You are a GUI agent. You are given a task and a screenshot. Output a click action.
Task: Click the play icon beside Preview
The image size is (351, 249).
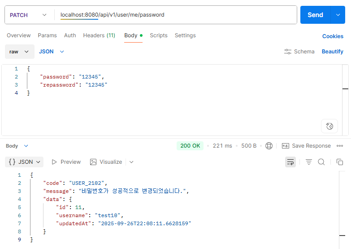[54, 162]
